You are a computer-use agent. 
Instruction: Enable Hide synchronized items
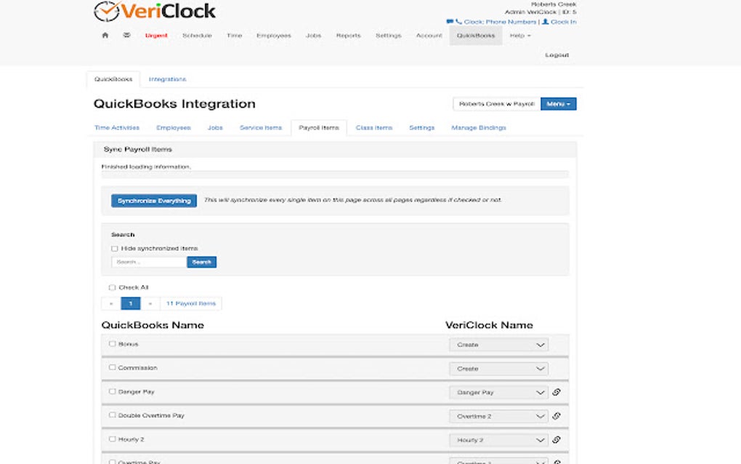[x=114, y=248]
